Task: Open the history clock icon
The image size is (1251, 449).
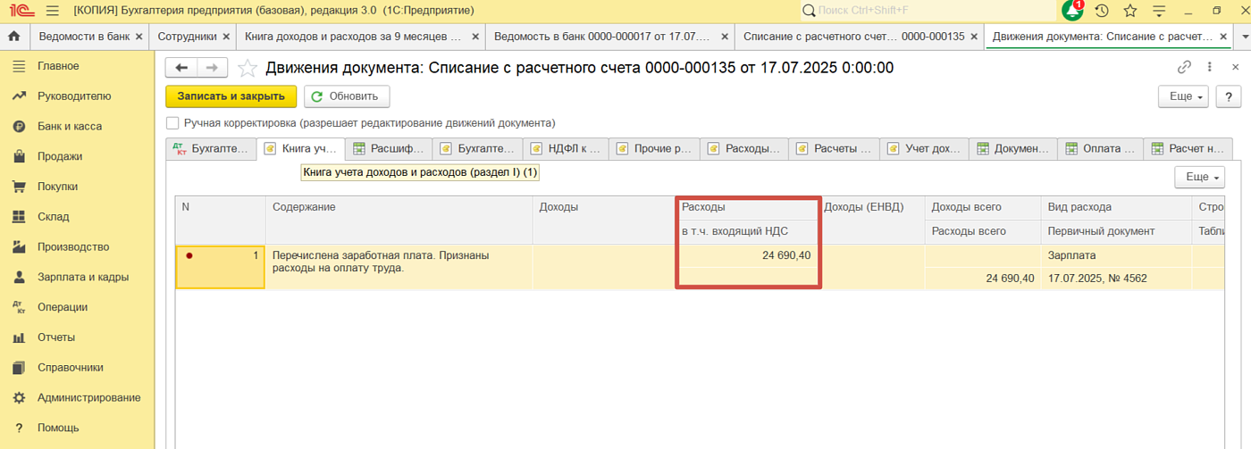Action: 1102,11
